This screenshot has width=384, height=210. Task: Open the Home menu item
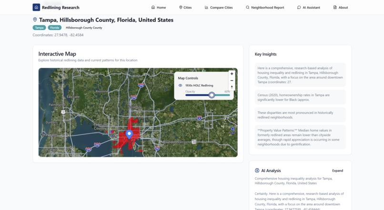click(159, 7)
